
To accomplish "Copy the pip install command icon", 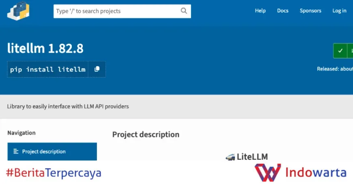I will (97, 69).
